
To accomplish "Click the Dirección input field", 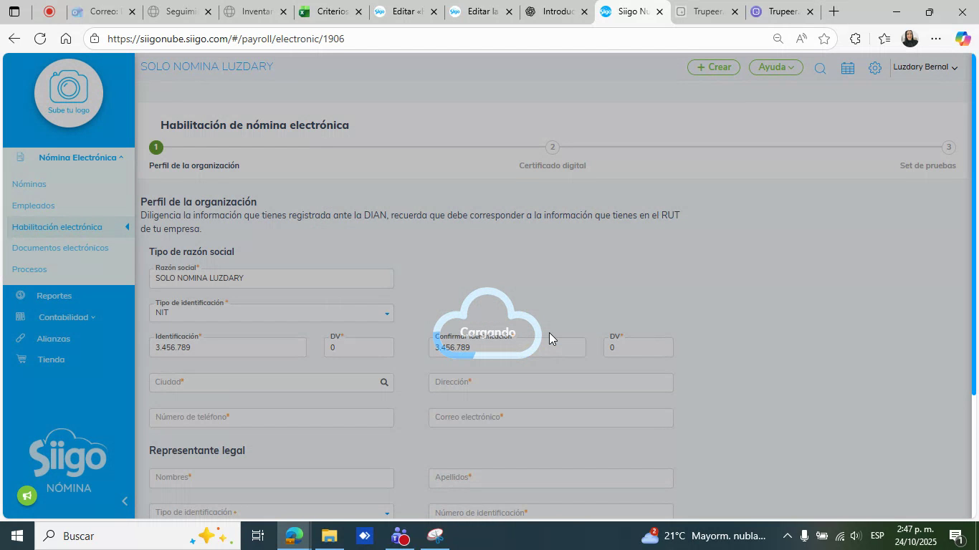I will point(551,382).
